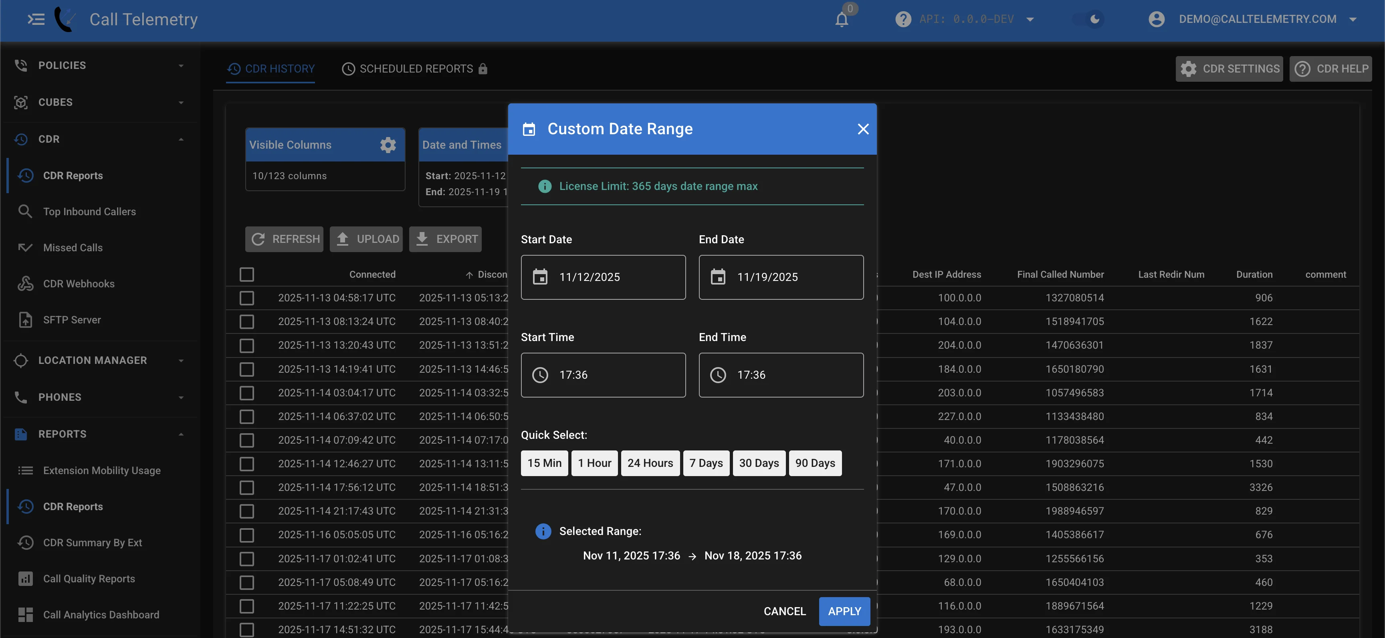Open Extension Mobility Usage list icon
Screen dimensions: 1385x638
(25, 471)
